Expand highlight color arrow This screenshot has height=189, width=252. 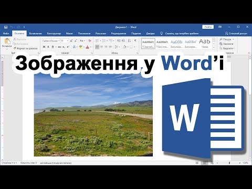[x=84, y=47]
